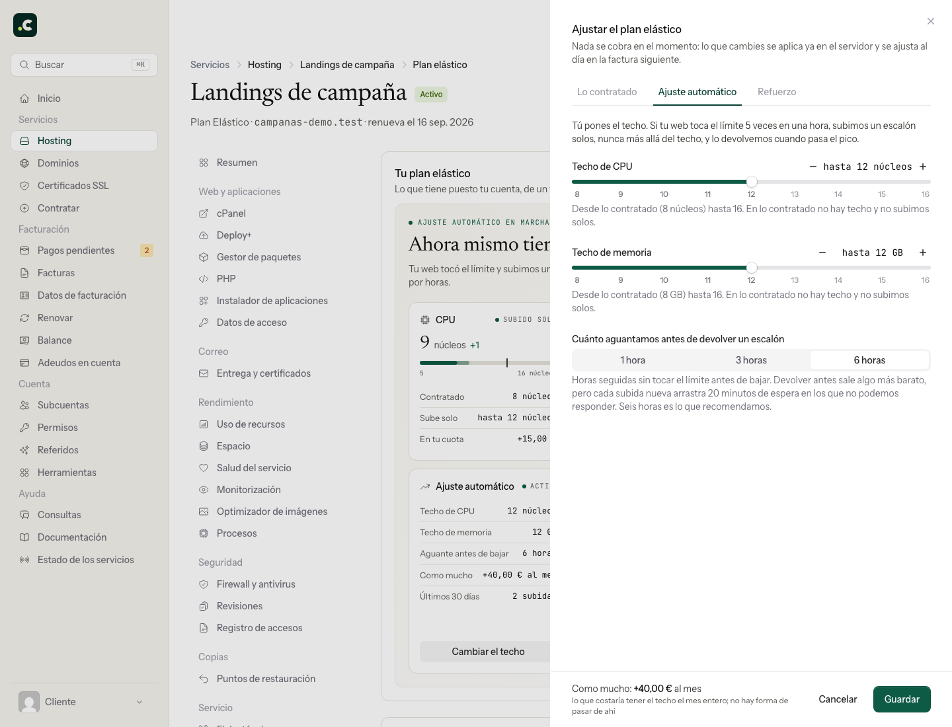952x727 pixels.
Task: Click the Puntos de restauración undo icon
Action: click(x=204, y=679)
